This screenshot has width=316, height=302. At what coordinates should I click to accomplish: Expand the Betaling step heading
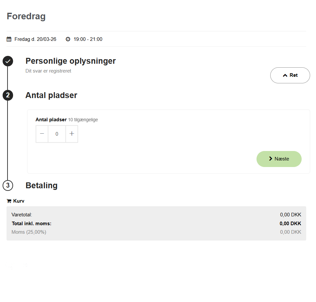[42, 186]
